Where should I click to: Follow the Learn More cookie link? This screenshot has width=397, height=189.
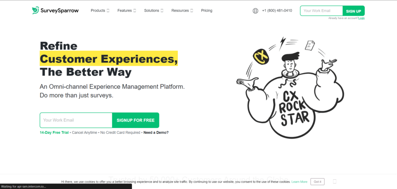click(299, 182)
